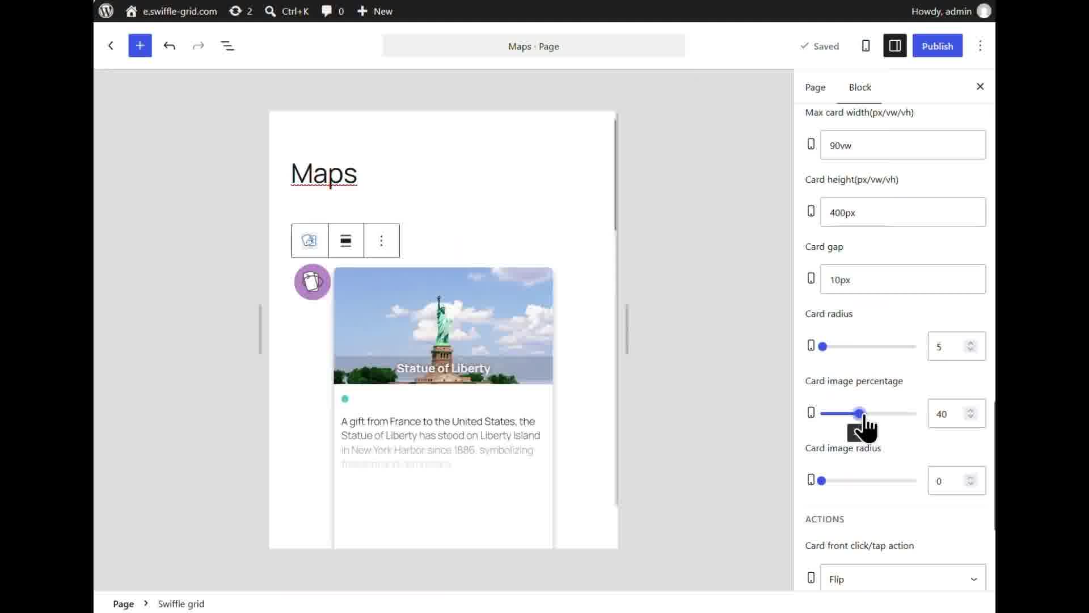Switch to the Page tab
1089x613 pixels.
[x=815, y=87]
